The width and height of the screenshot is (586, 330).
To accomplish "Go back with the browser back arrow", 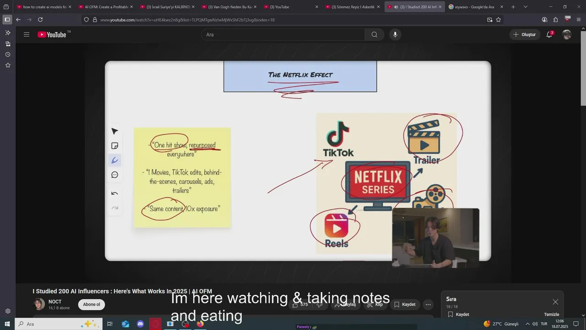I will coord(18,20).
